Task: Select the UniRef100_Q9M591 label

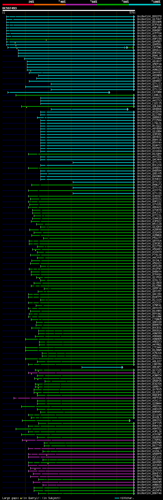Action: coord(149,45)
